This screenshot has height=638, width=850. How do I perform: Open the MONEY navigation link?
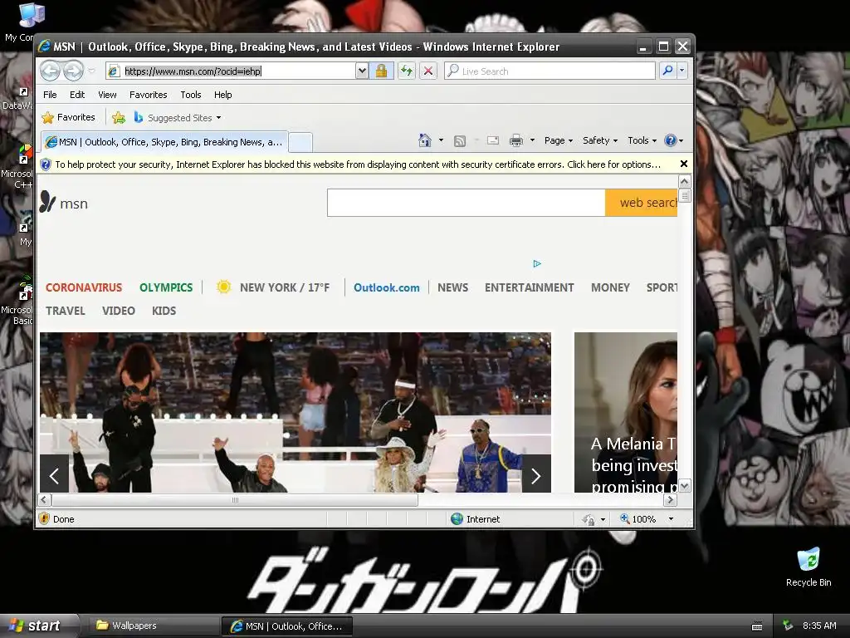(610, 287)
